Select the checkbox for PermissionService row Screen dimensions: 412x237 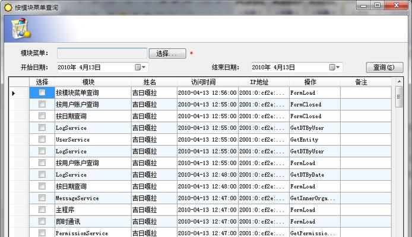pos(42,233)
